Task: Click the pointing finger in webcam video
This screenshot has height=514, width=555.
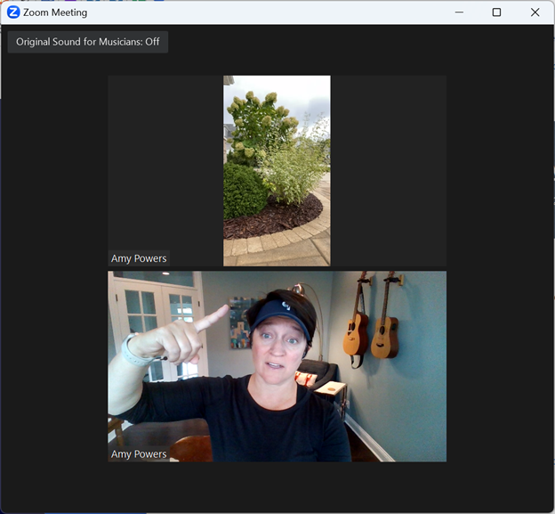Action: coord(210,317)
